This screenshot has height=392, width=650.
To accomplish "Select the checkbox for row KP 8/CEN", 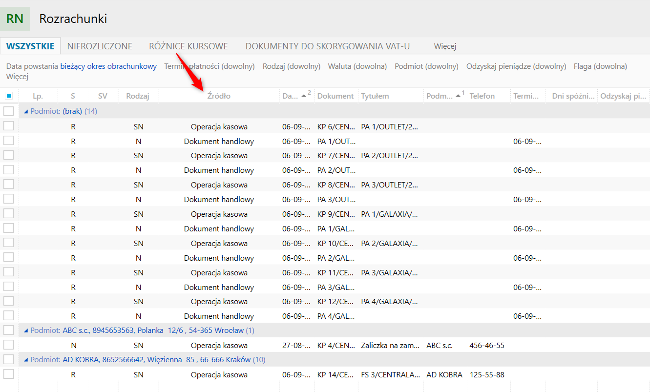I will coord(8,185).
